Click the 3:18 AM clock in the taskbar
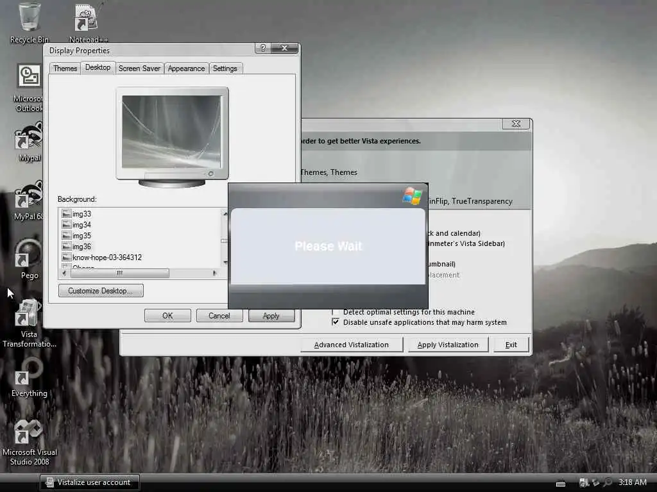 click(632, 482)
